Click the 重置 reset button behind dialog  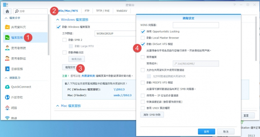(246, 115)
